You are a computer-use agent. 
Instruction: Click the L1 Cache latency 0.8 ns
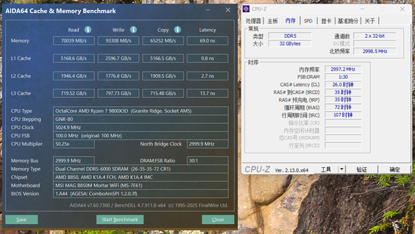tap(207, 58)
